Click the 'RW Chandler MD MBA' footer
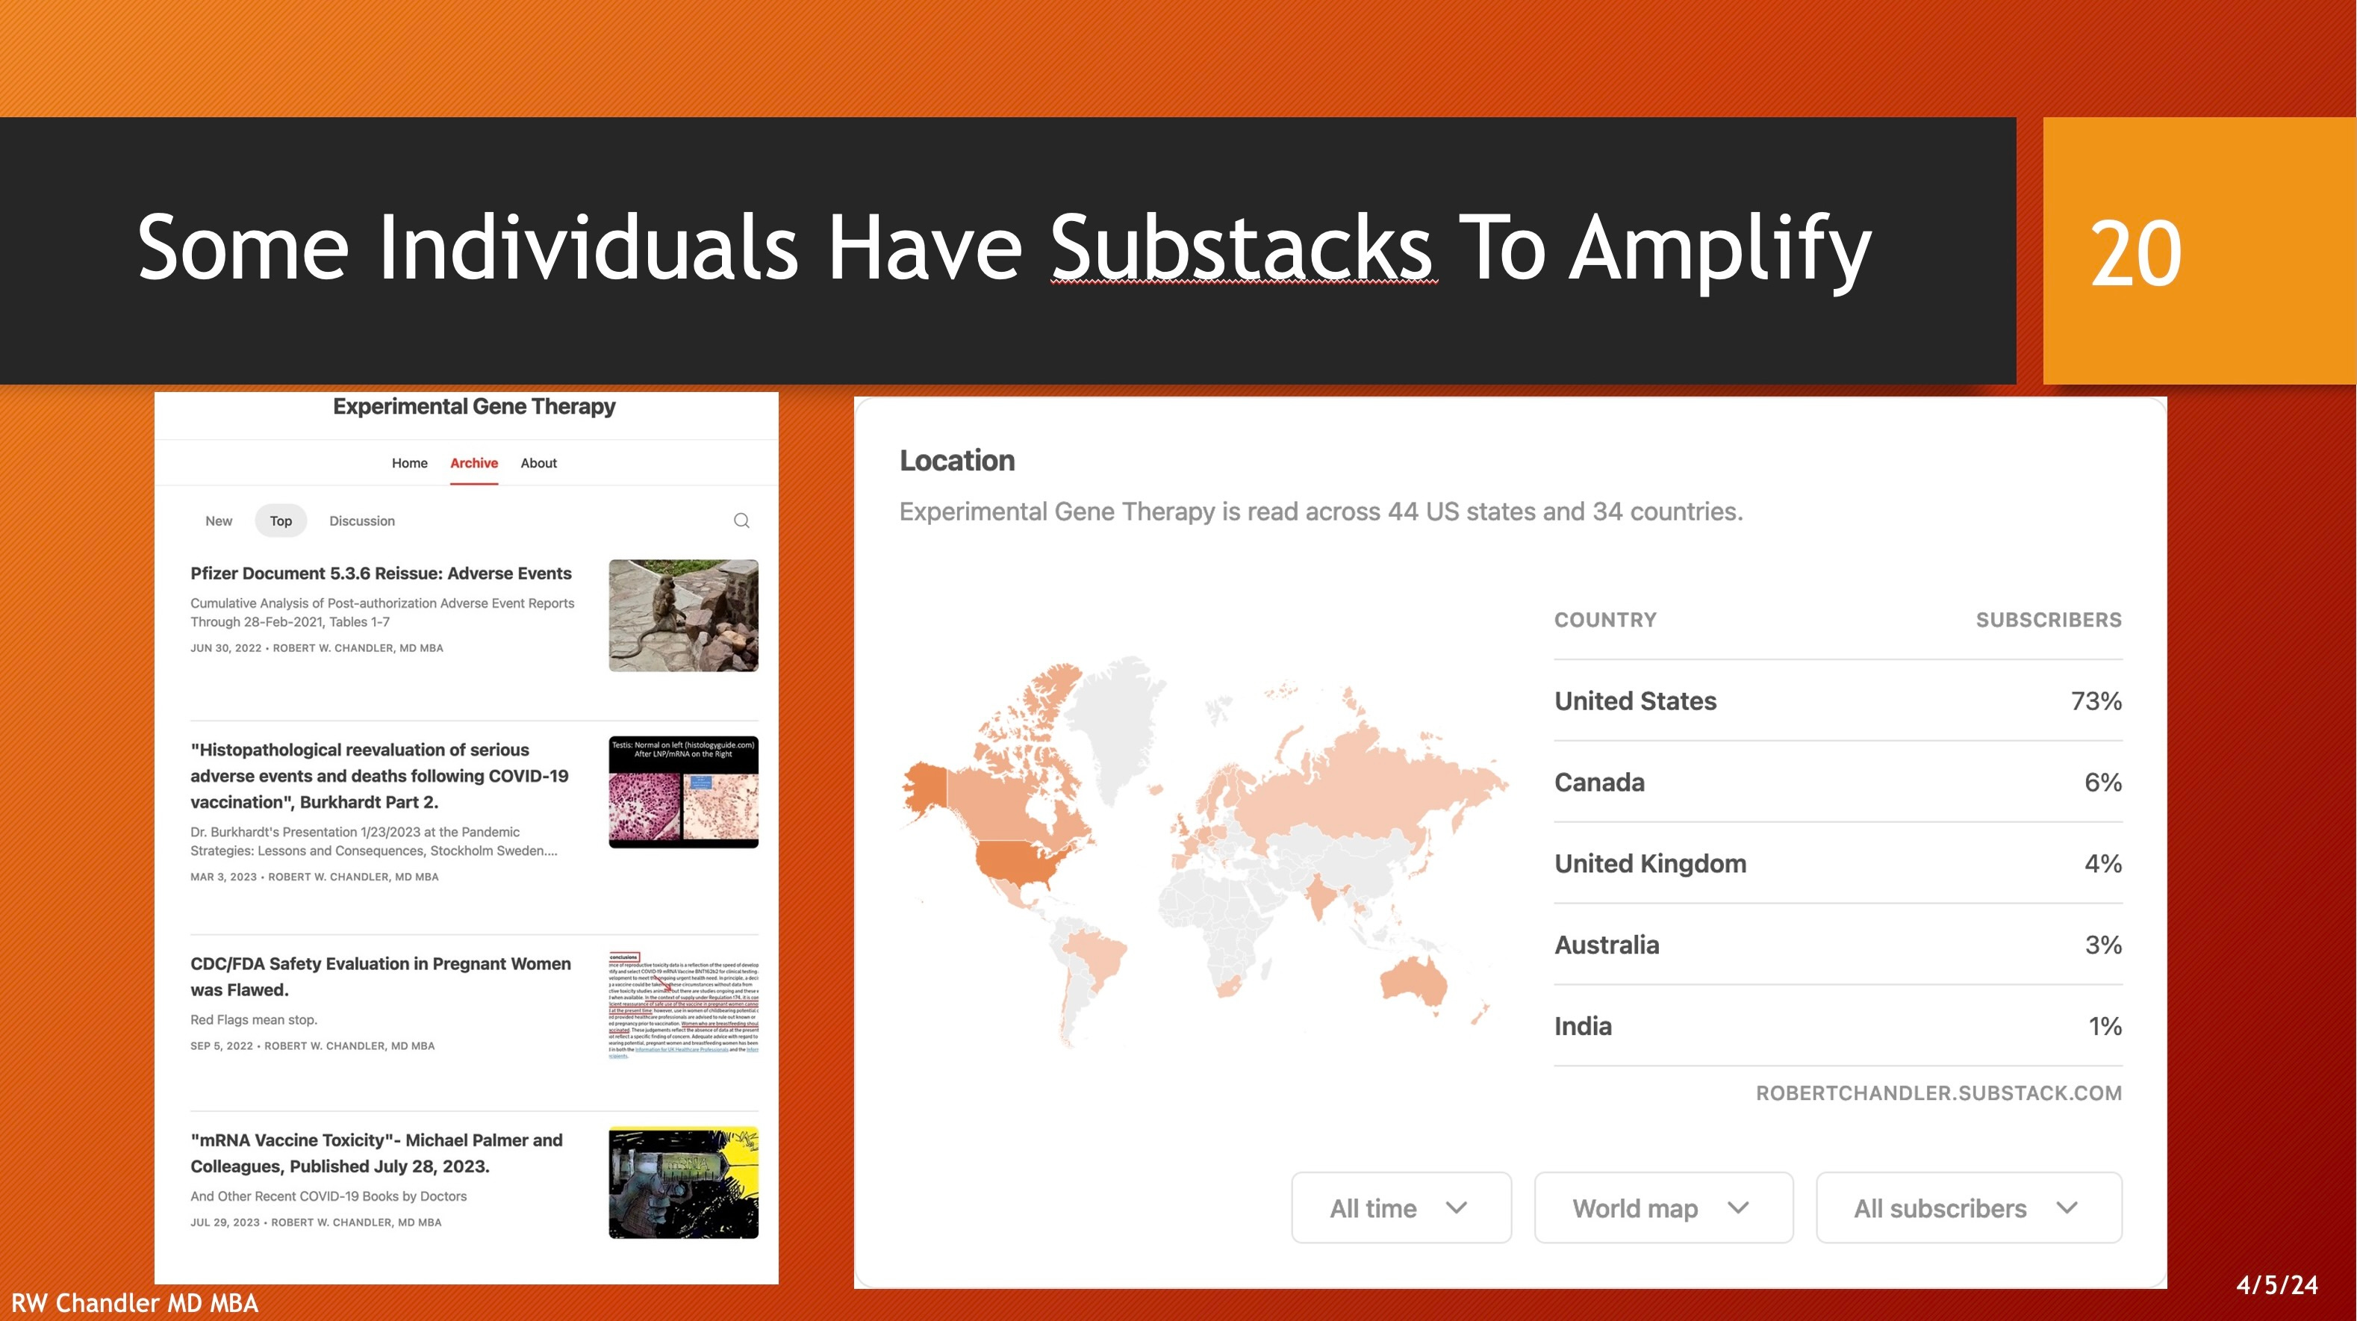2357x1321 pixels. [134, 1302]
